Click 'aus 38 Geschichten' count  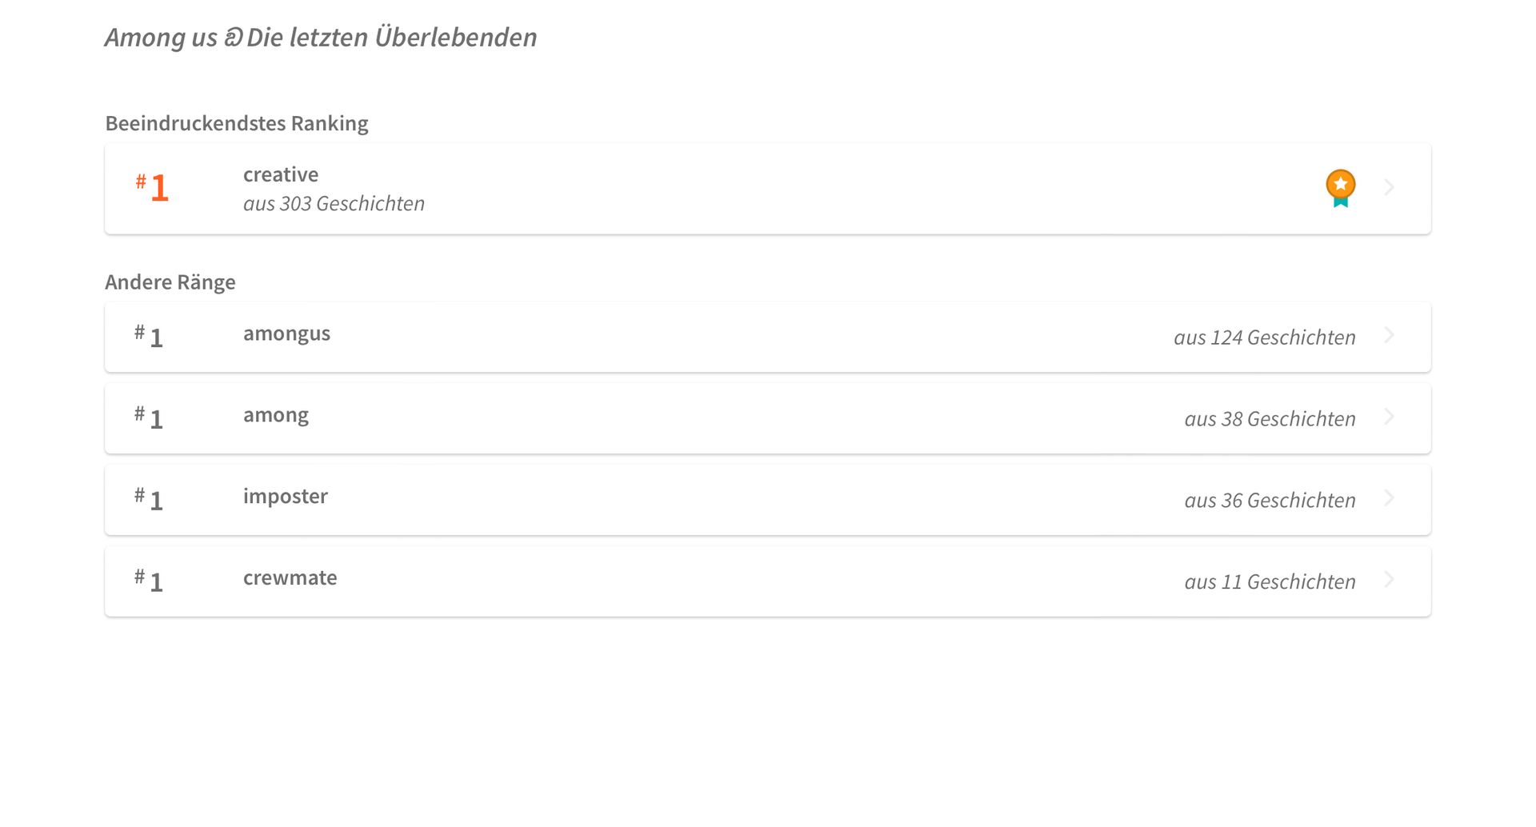tap(1270, 419)
